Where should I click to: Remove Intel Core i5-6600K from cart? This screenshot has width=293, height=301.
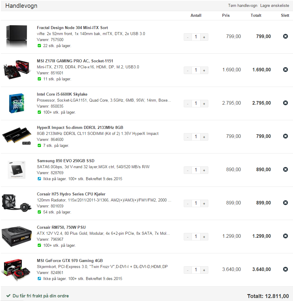click(285, 103)
